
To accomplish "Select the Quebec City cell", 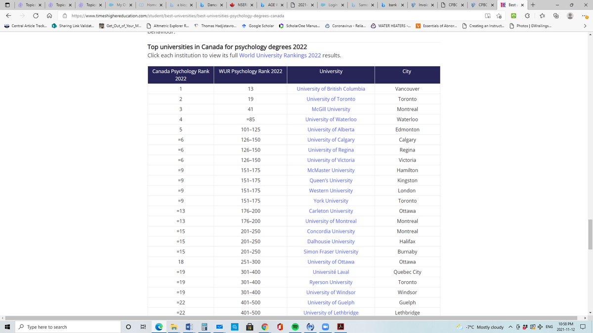I will pyautogui.click(x=407, y=272).
